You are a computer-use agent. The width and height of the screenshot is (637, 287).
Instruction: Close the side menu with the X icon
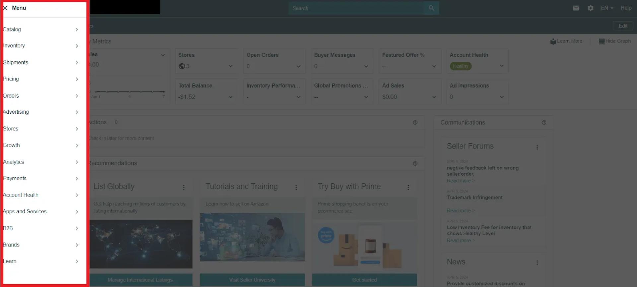pos(5,8)
